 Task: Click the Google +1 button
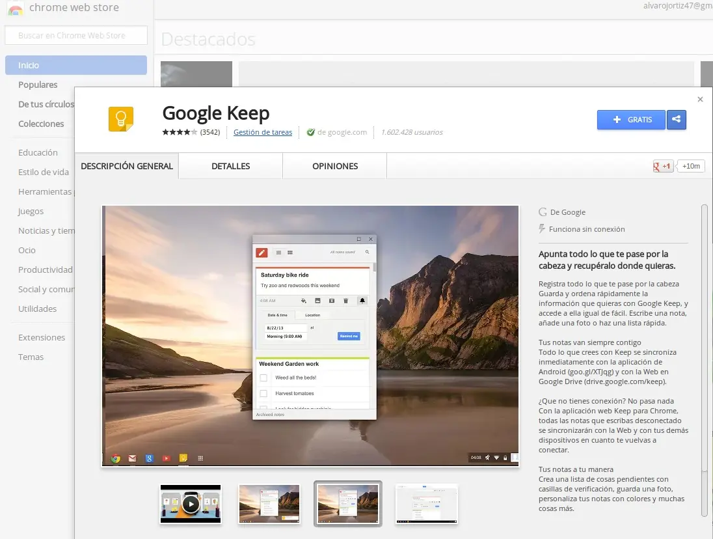(662, 166)
